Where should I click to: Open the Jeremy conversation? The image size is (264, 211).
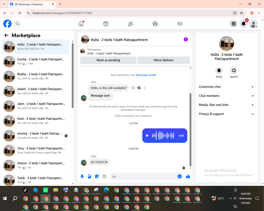[x=35, y=136]
